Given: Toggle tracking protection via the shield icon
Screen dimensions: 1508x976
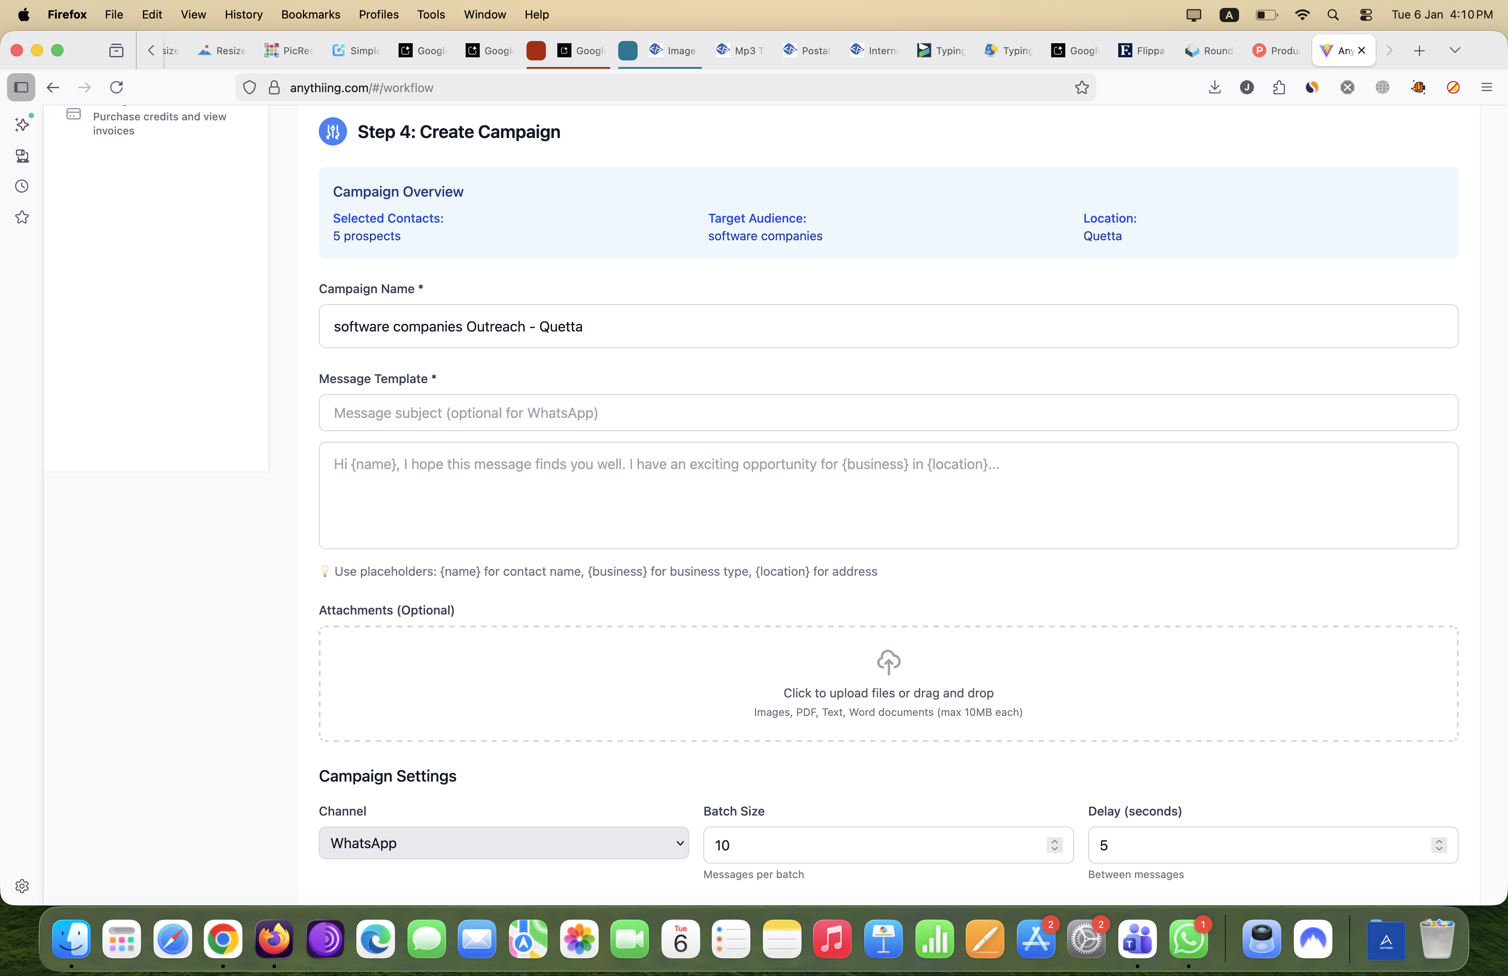Looking at the screenshot, I should point(249,87).
